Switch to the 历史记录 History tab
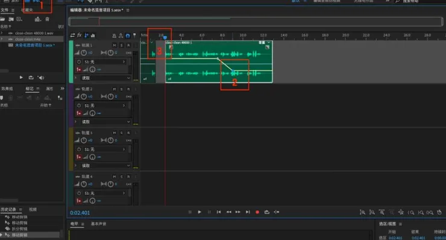446x240 pixels. pyautogui.click(x=8, y=209)
